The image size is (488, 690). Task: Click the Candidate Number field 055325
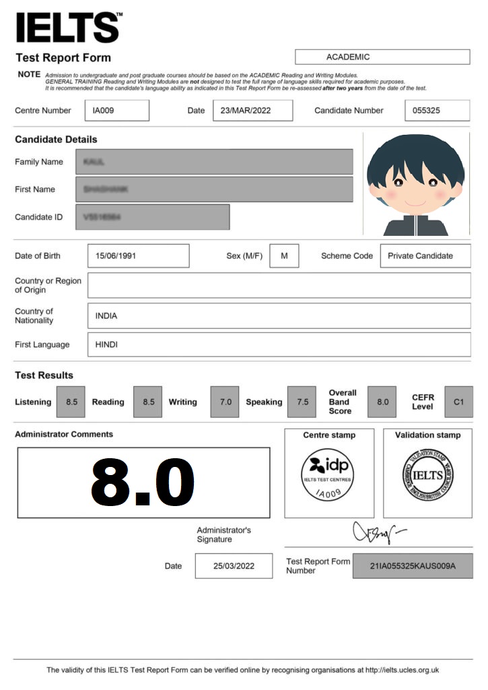click(x=437, y=111)
